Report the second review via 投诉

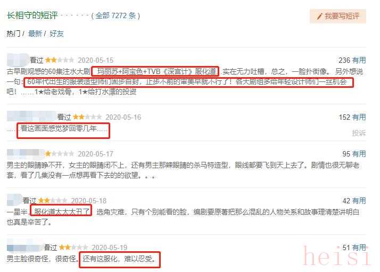(x=359, y=133)
